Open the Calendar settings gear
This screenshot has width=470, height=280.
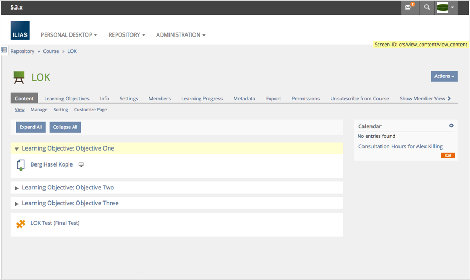point(451,126)
